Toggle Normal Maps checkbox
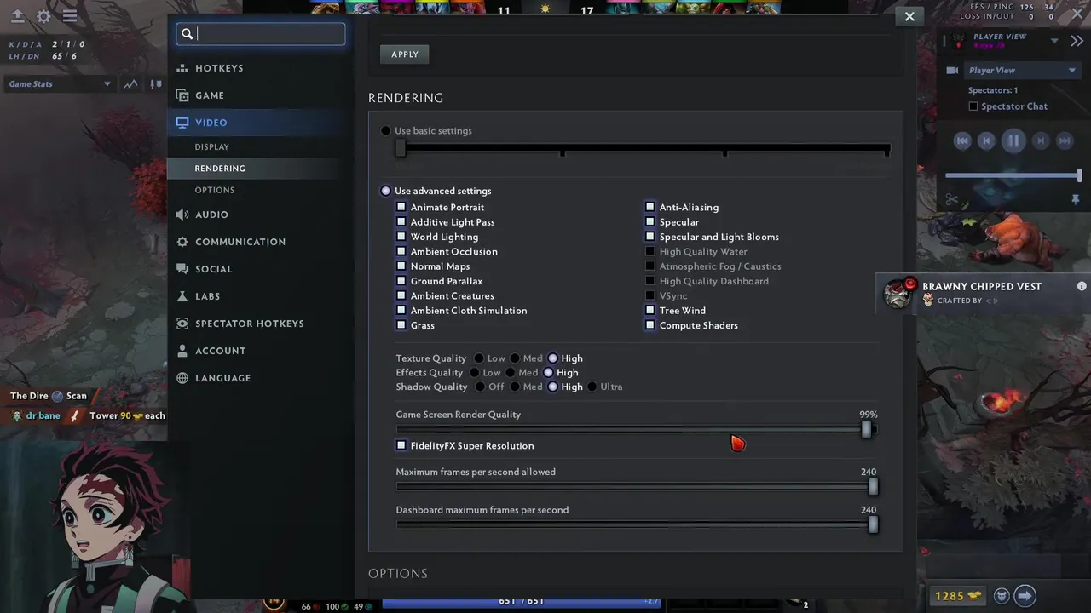This screenshot has height=613, width=1091. (x=401, y=266)
